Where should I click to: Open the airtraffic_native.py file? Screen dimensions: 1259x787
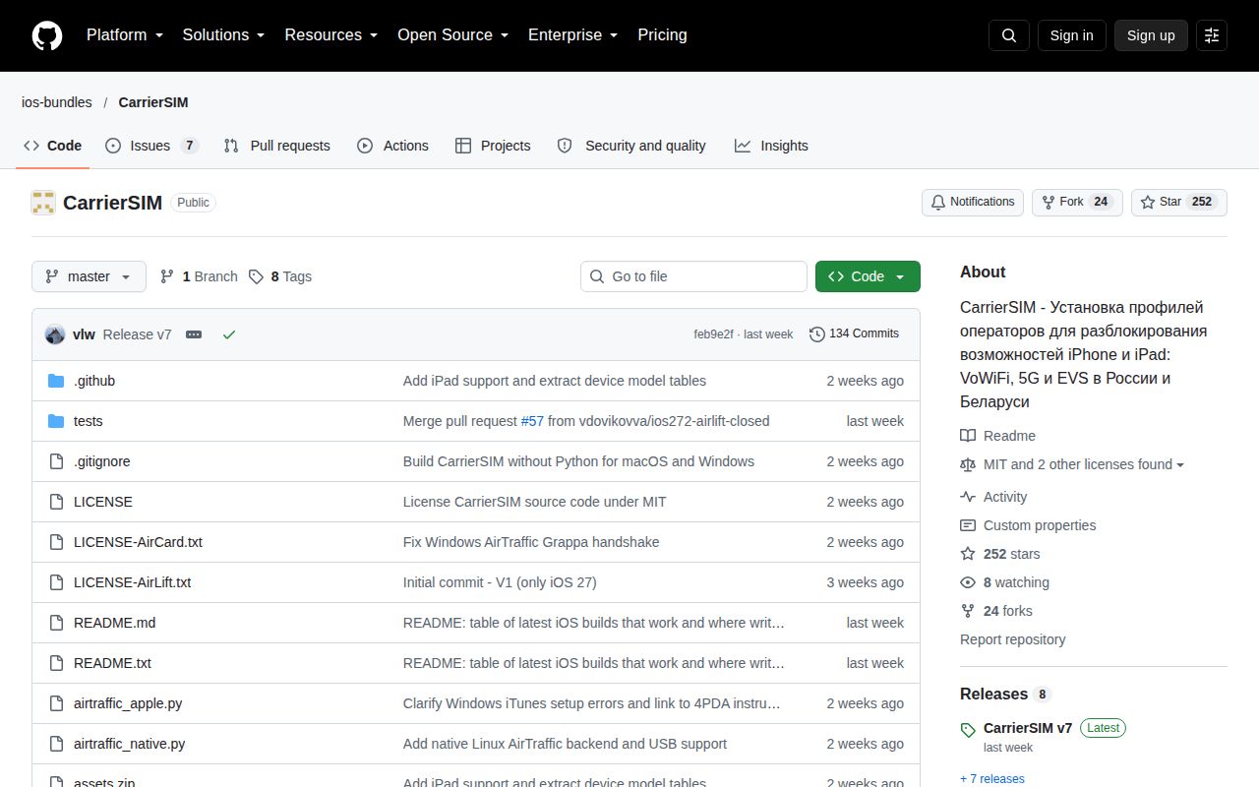[x=129, y=744]
